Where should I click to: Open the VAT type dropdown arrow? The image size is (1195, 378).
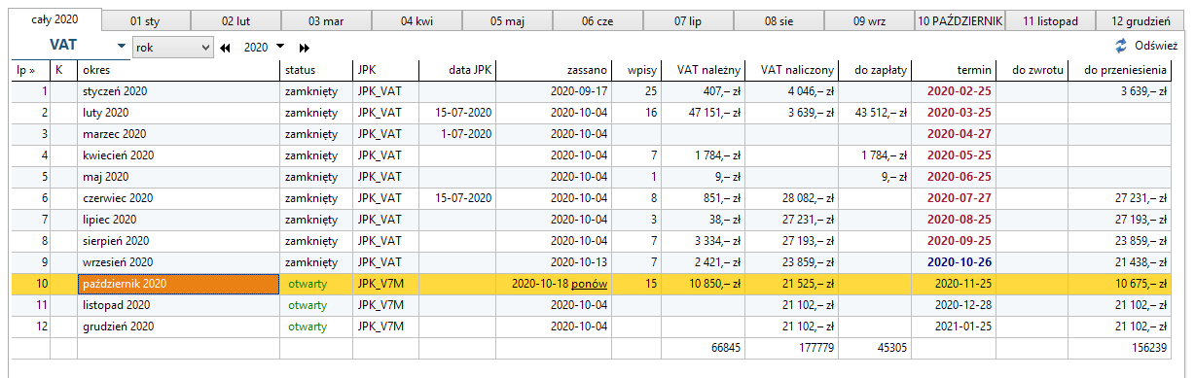121,46
